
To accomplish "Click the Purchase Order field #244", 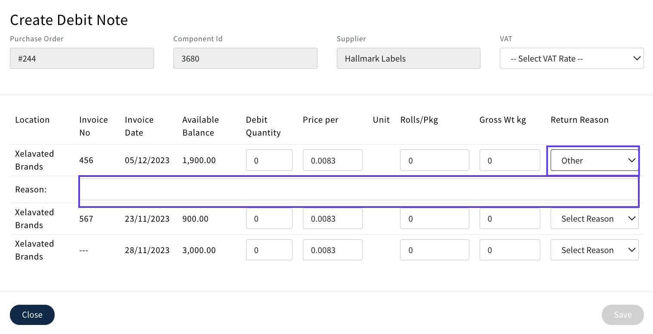I will (x=82, y=59).
